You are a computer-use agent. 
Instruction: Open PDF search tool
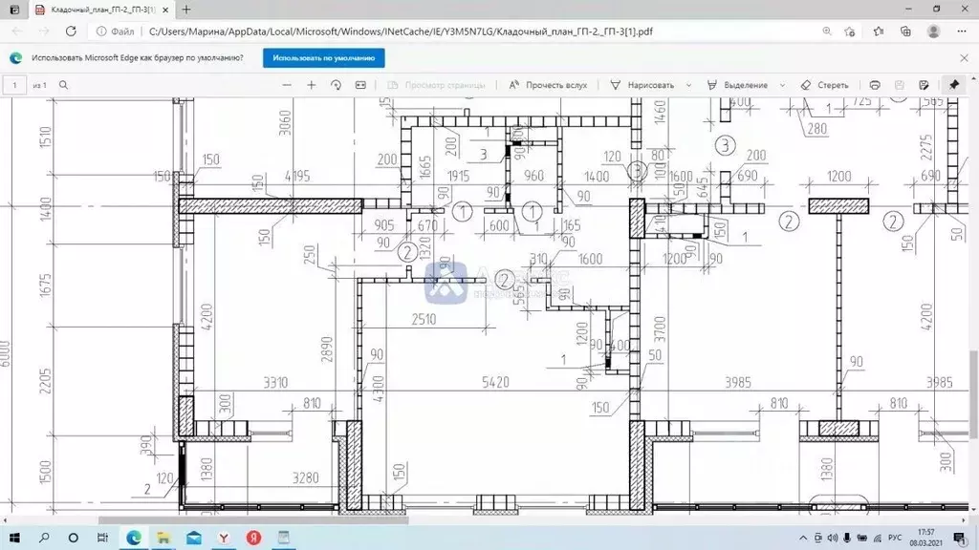tap(64, 85)
